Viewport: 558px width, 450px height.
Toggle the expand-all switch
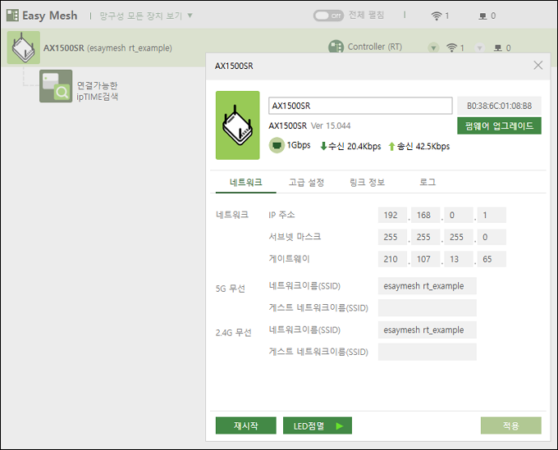click(328, 16)
